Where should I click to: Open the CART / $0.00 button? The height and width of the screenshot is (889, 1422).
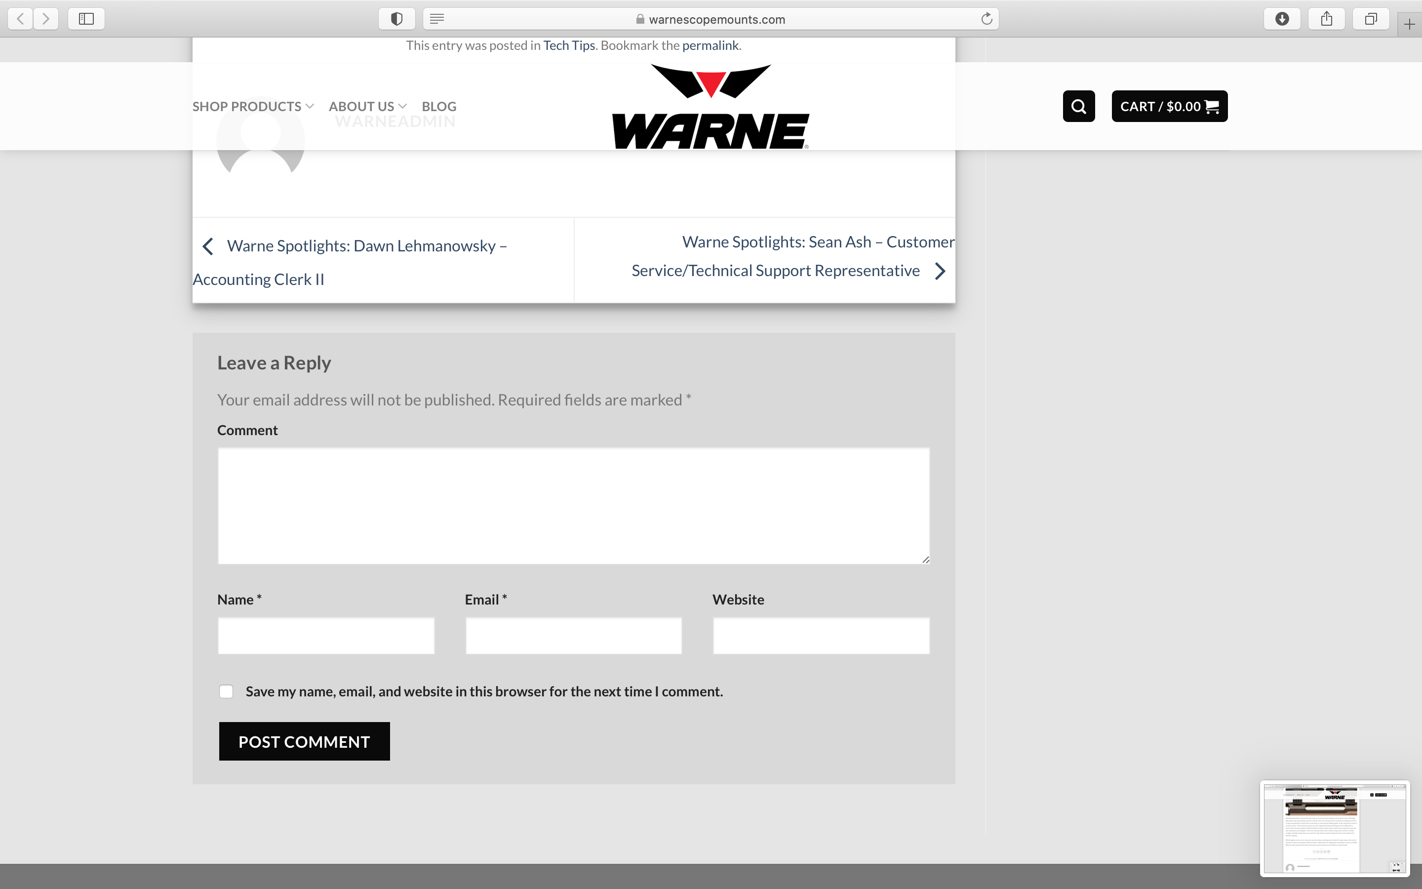(1169, 106)
